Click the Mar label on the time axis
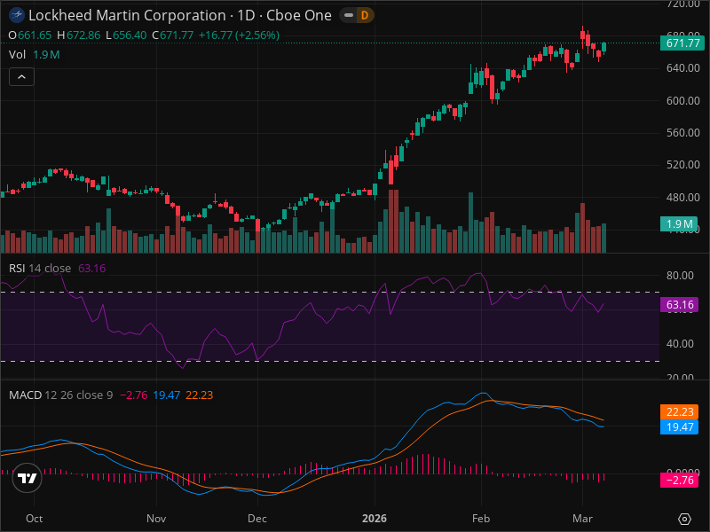Image resolution: width=710 pixels, height=532 pixels. coord(582,519)
